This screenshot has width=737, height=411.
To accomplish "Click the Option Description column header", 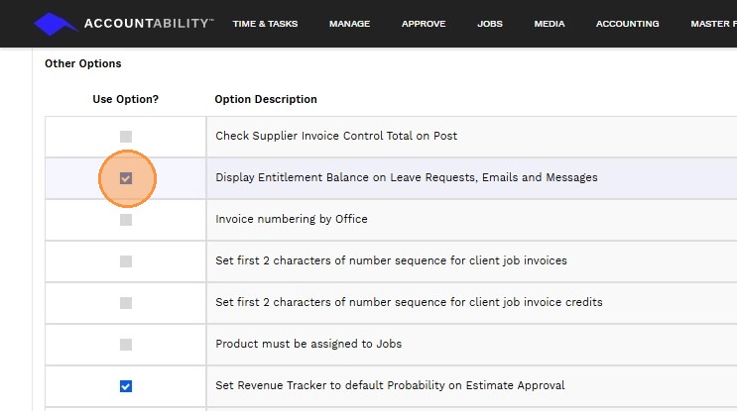I will (266, 100).
